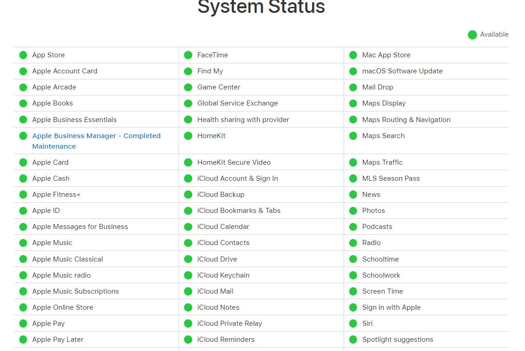Select the Apple Card entry
Viewport: 525px width, 351px height.
[50, 162]
